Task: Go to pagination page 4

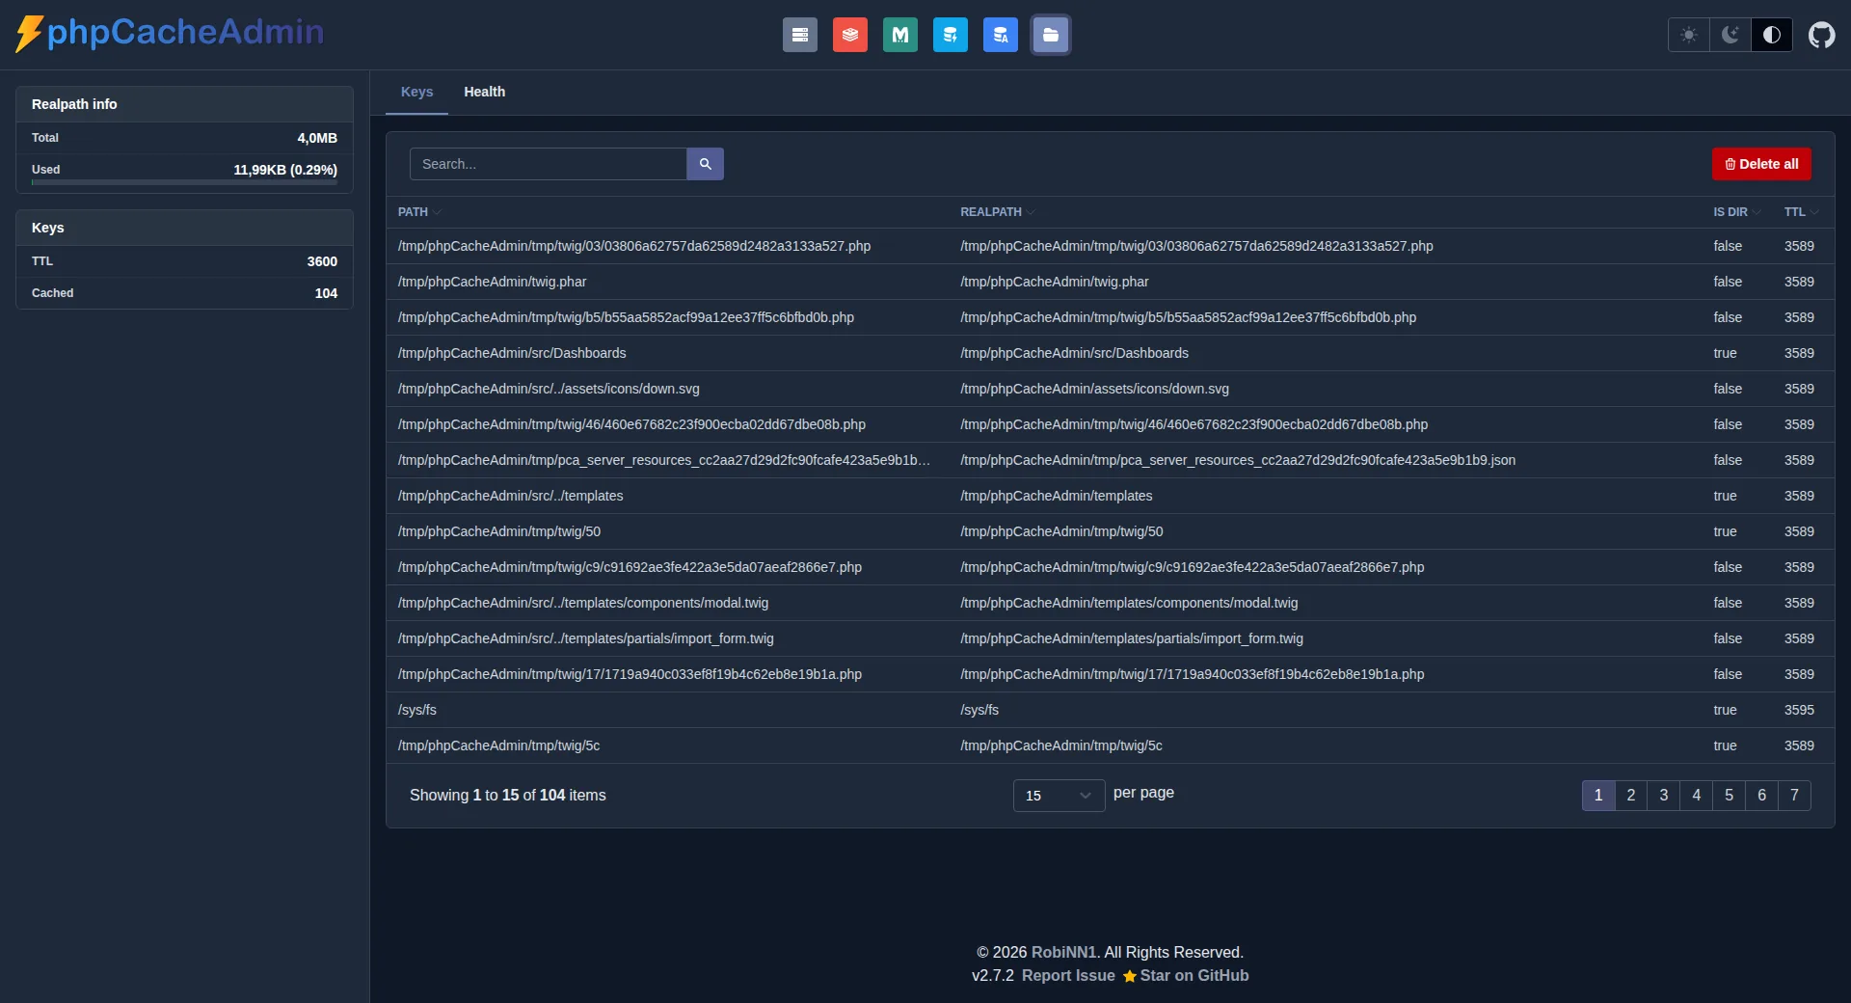Action: pos(1697,796)
